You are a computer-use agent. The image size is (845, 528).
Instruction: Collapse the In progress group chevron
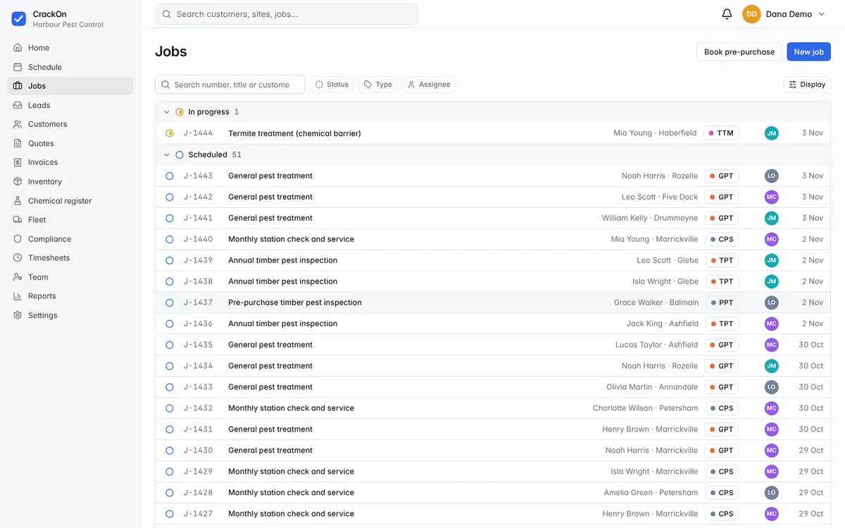(167, 112)
